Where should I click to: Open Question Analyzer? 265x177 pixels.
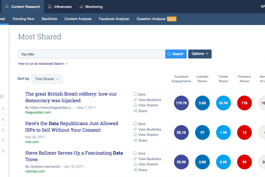click(x=151, y=19)
